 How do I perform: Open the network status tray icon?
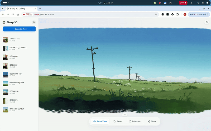pyautogui.click(x=198, y=3)
